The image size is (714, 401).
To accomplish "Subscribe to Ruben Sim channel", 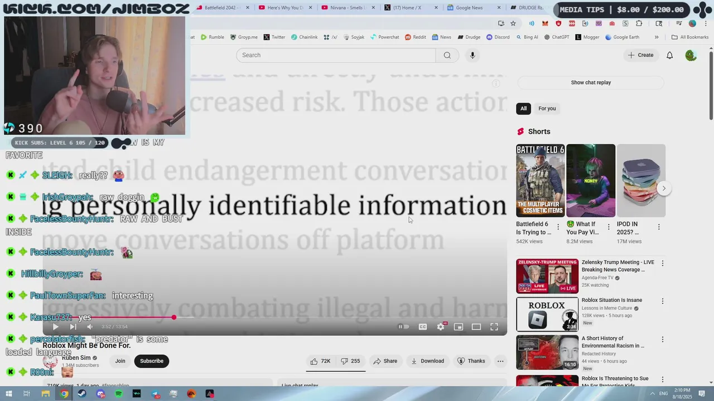I will coord(152,361).
